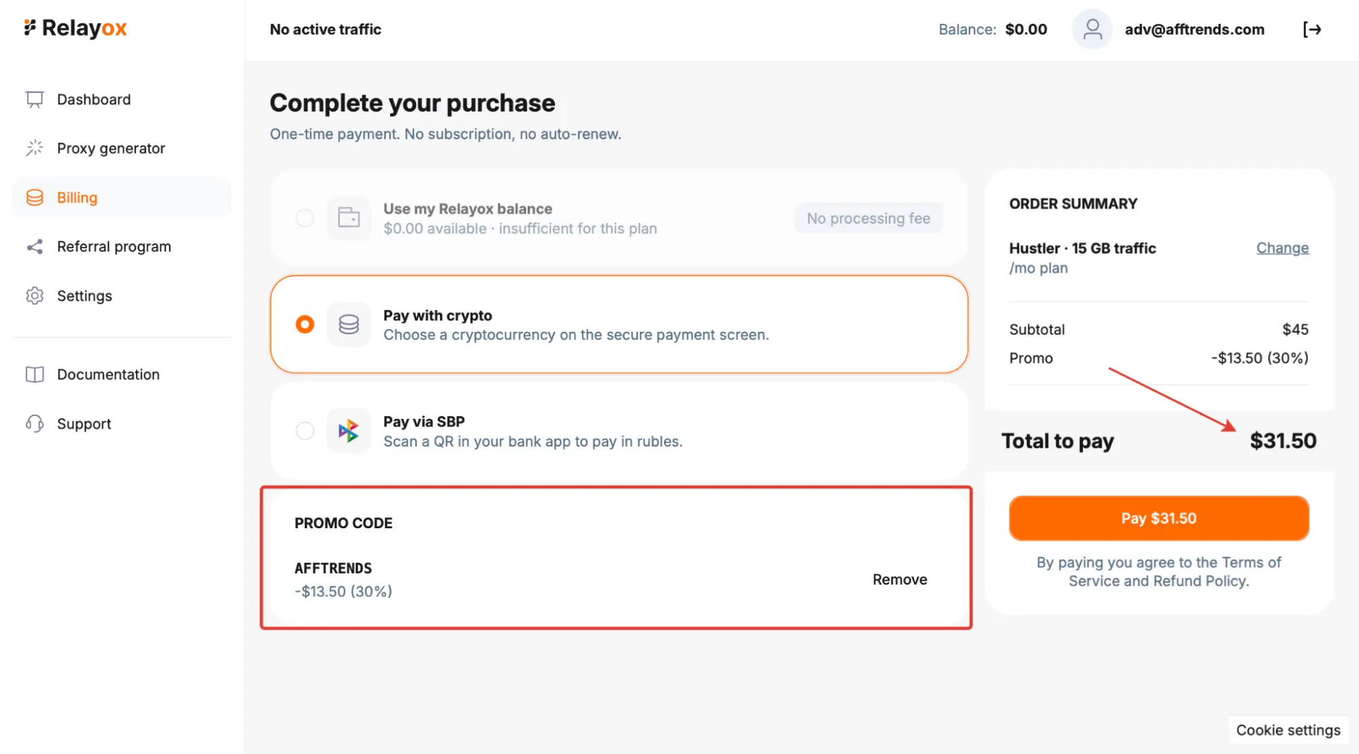Open Settings menu item

point(122,296)
